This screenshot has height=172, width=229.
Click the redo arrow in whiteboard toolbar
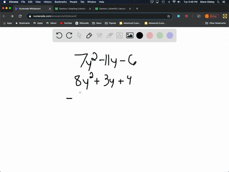click(69, 35)
